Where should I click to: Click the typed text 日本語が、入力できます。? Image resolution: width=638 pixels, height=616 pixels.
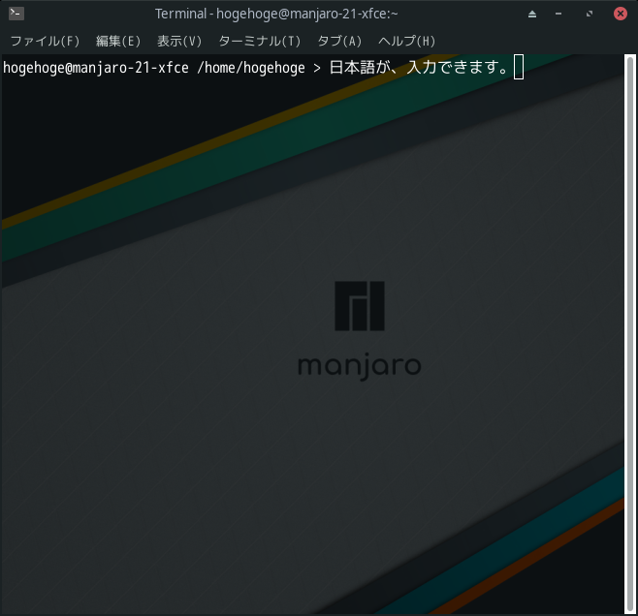(419, 67)
